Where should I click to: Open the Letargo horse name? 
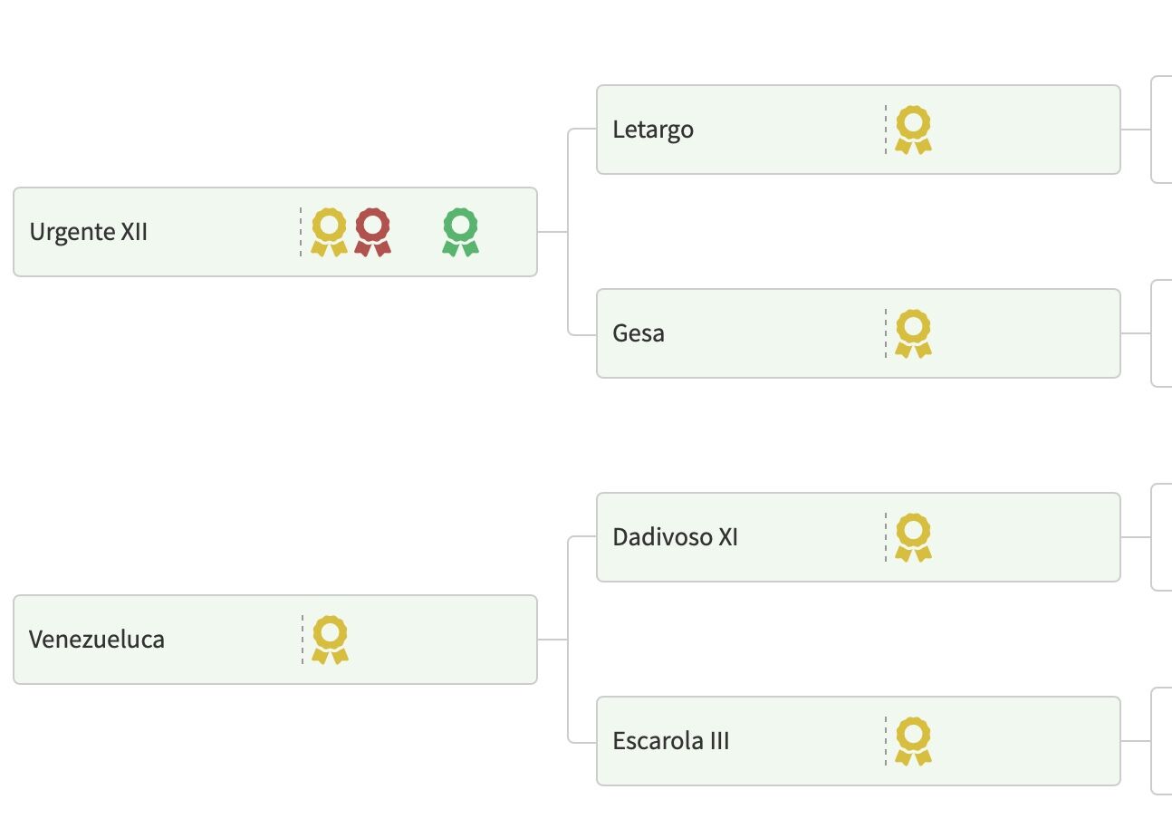[x=653, y=130]
